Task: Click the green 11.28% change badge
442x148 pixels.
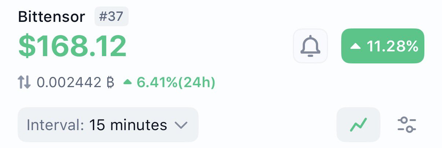Action: pos(383,46)
